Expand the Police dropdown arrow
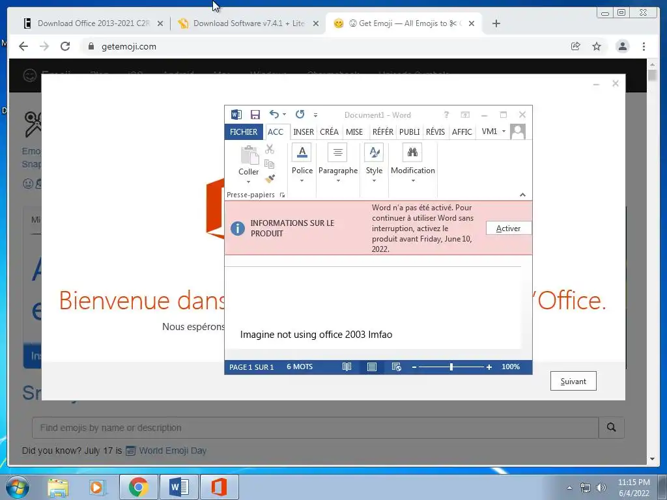 pyautogui.click(x=302, y=181)
